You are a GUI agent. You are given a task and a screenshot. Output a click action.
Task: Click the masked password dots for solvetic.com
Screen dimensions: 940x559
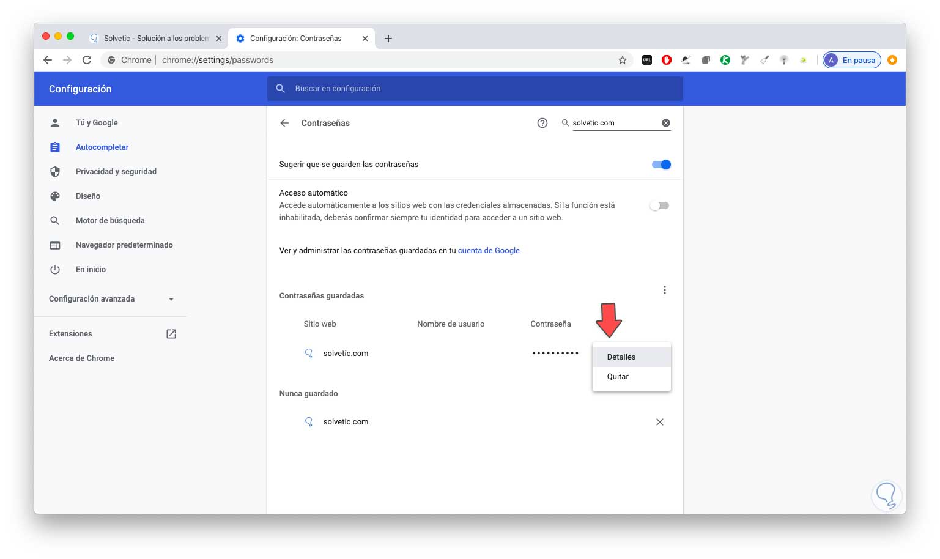coord(555,354)
